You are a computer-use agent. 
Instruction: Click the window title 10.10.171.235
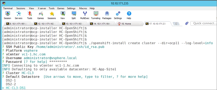[x=120, y=3]
